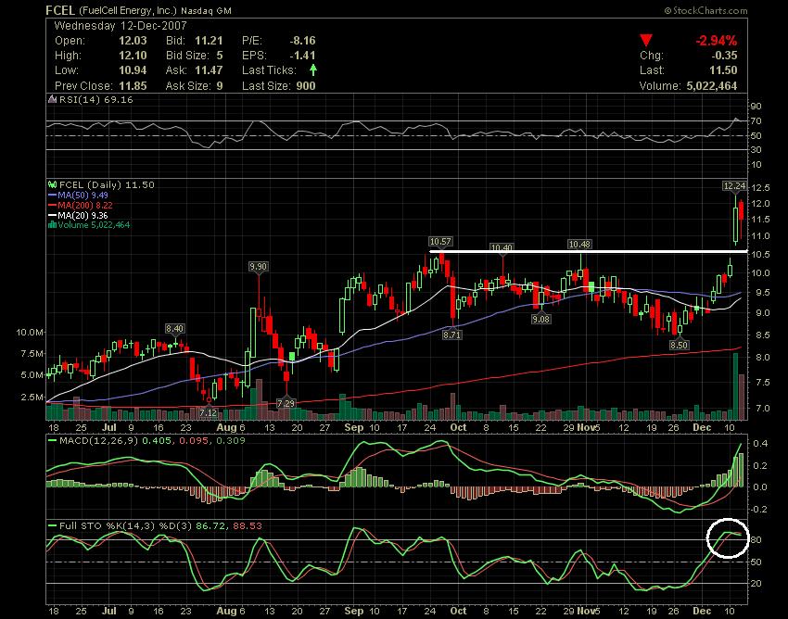Click the RSI(14) 69.16 indicator label
Screen dimensions: 788x619
pyautogui.click(x=96, y=99)
